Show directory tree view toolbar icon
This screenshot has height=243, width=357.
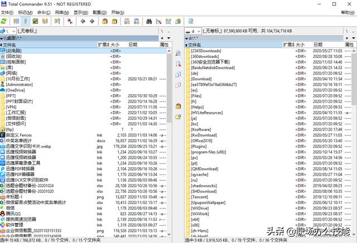pos(45,21)
